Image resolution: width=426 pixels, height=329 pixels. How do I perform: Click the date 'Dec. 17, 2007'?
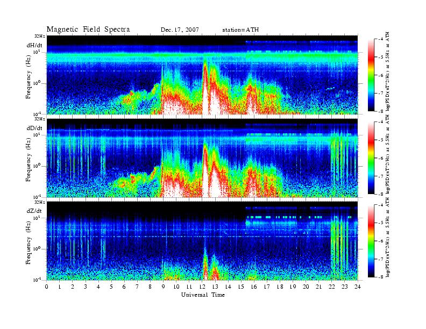pyautogui.click(x=180, y=30)
